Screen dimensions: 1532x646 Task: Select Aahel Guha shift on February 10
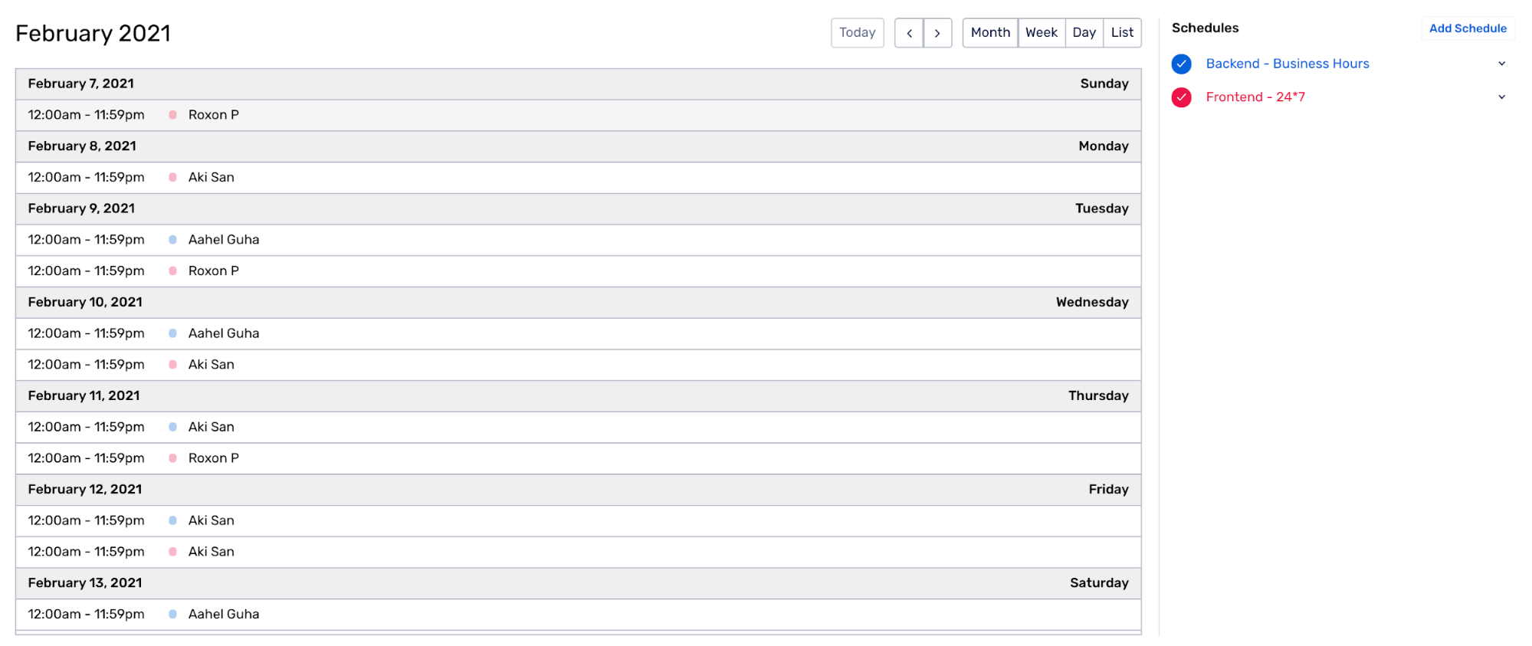pyautogui.click(x=579, y=333)
